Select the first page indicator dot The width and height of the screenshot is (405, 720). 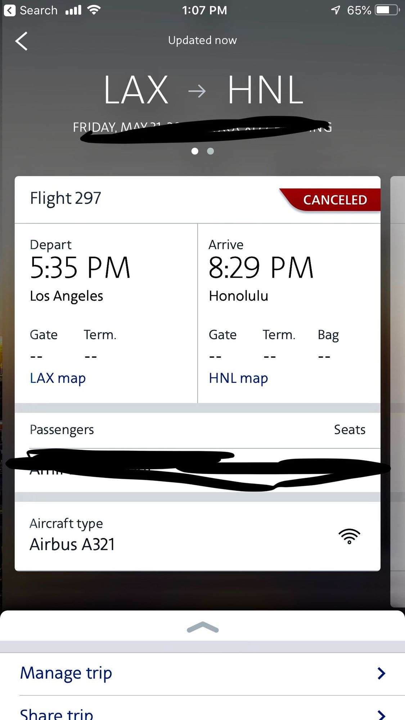click(x=195, y=151)
